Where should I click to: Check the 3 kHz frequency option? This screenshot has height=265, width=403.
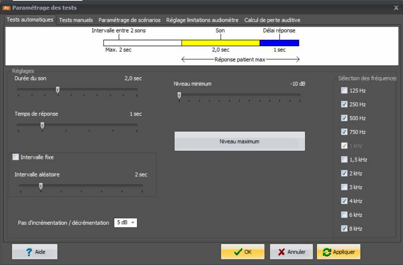point(344,187)
